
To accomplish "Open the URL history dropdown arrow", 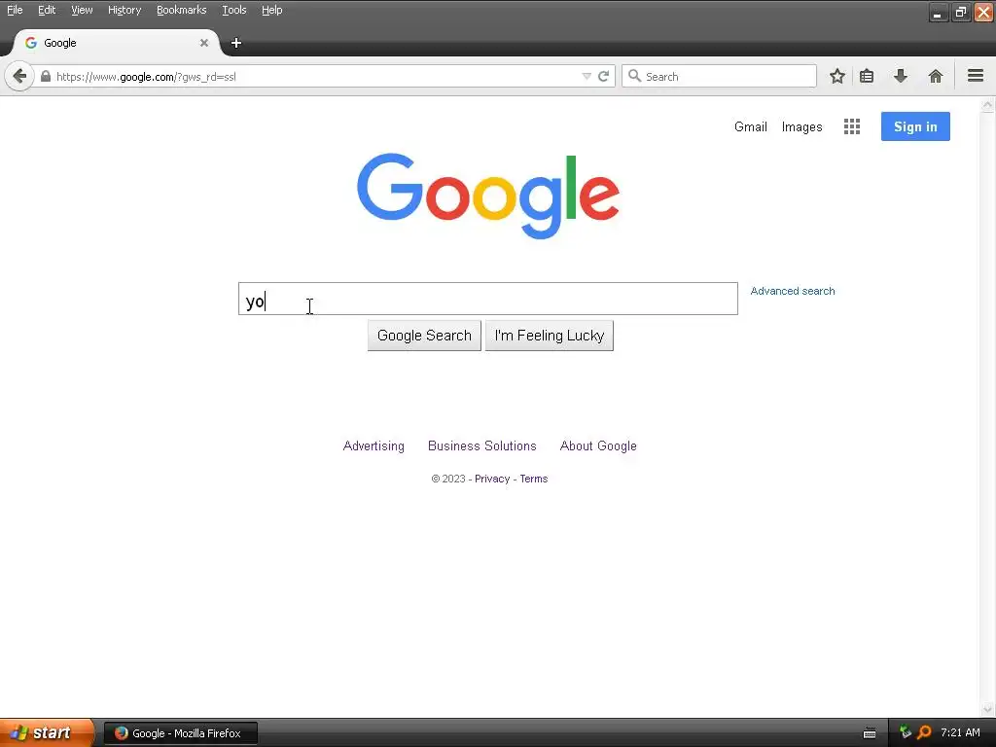I will tap(587, 76).
